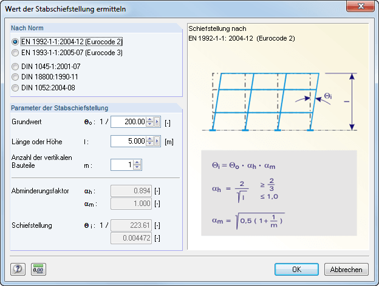
Task: Click the result 0.004472 field
Action: point(131,238)
